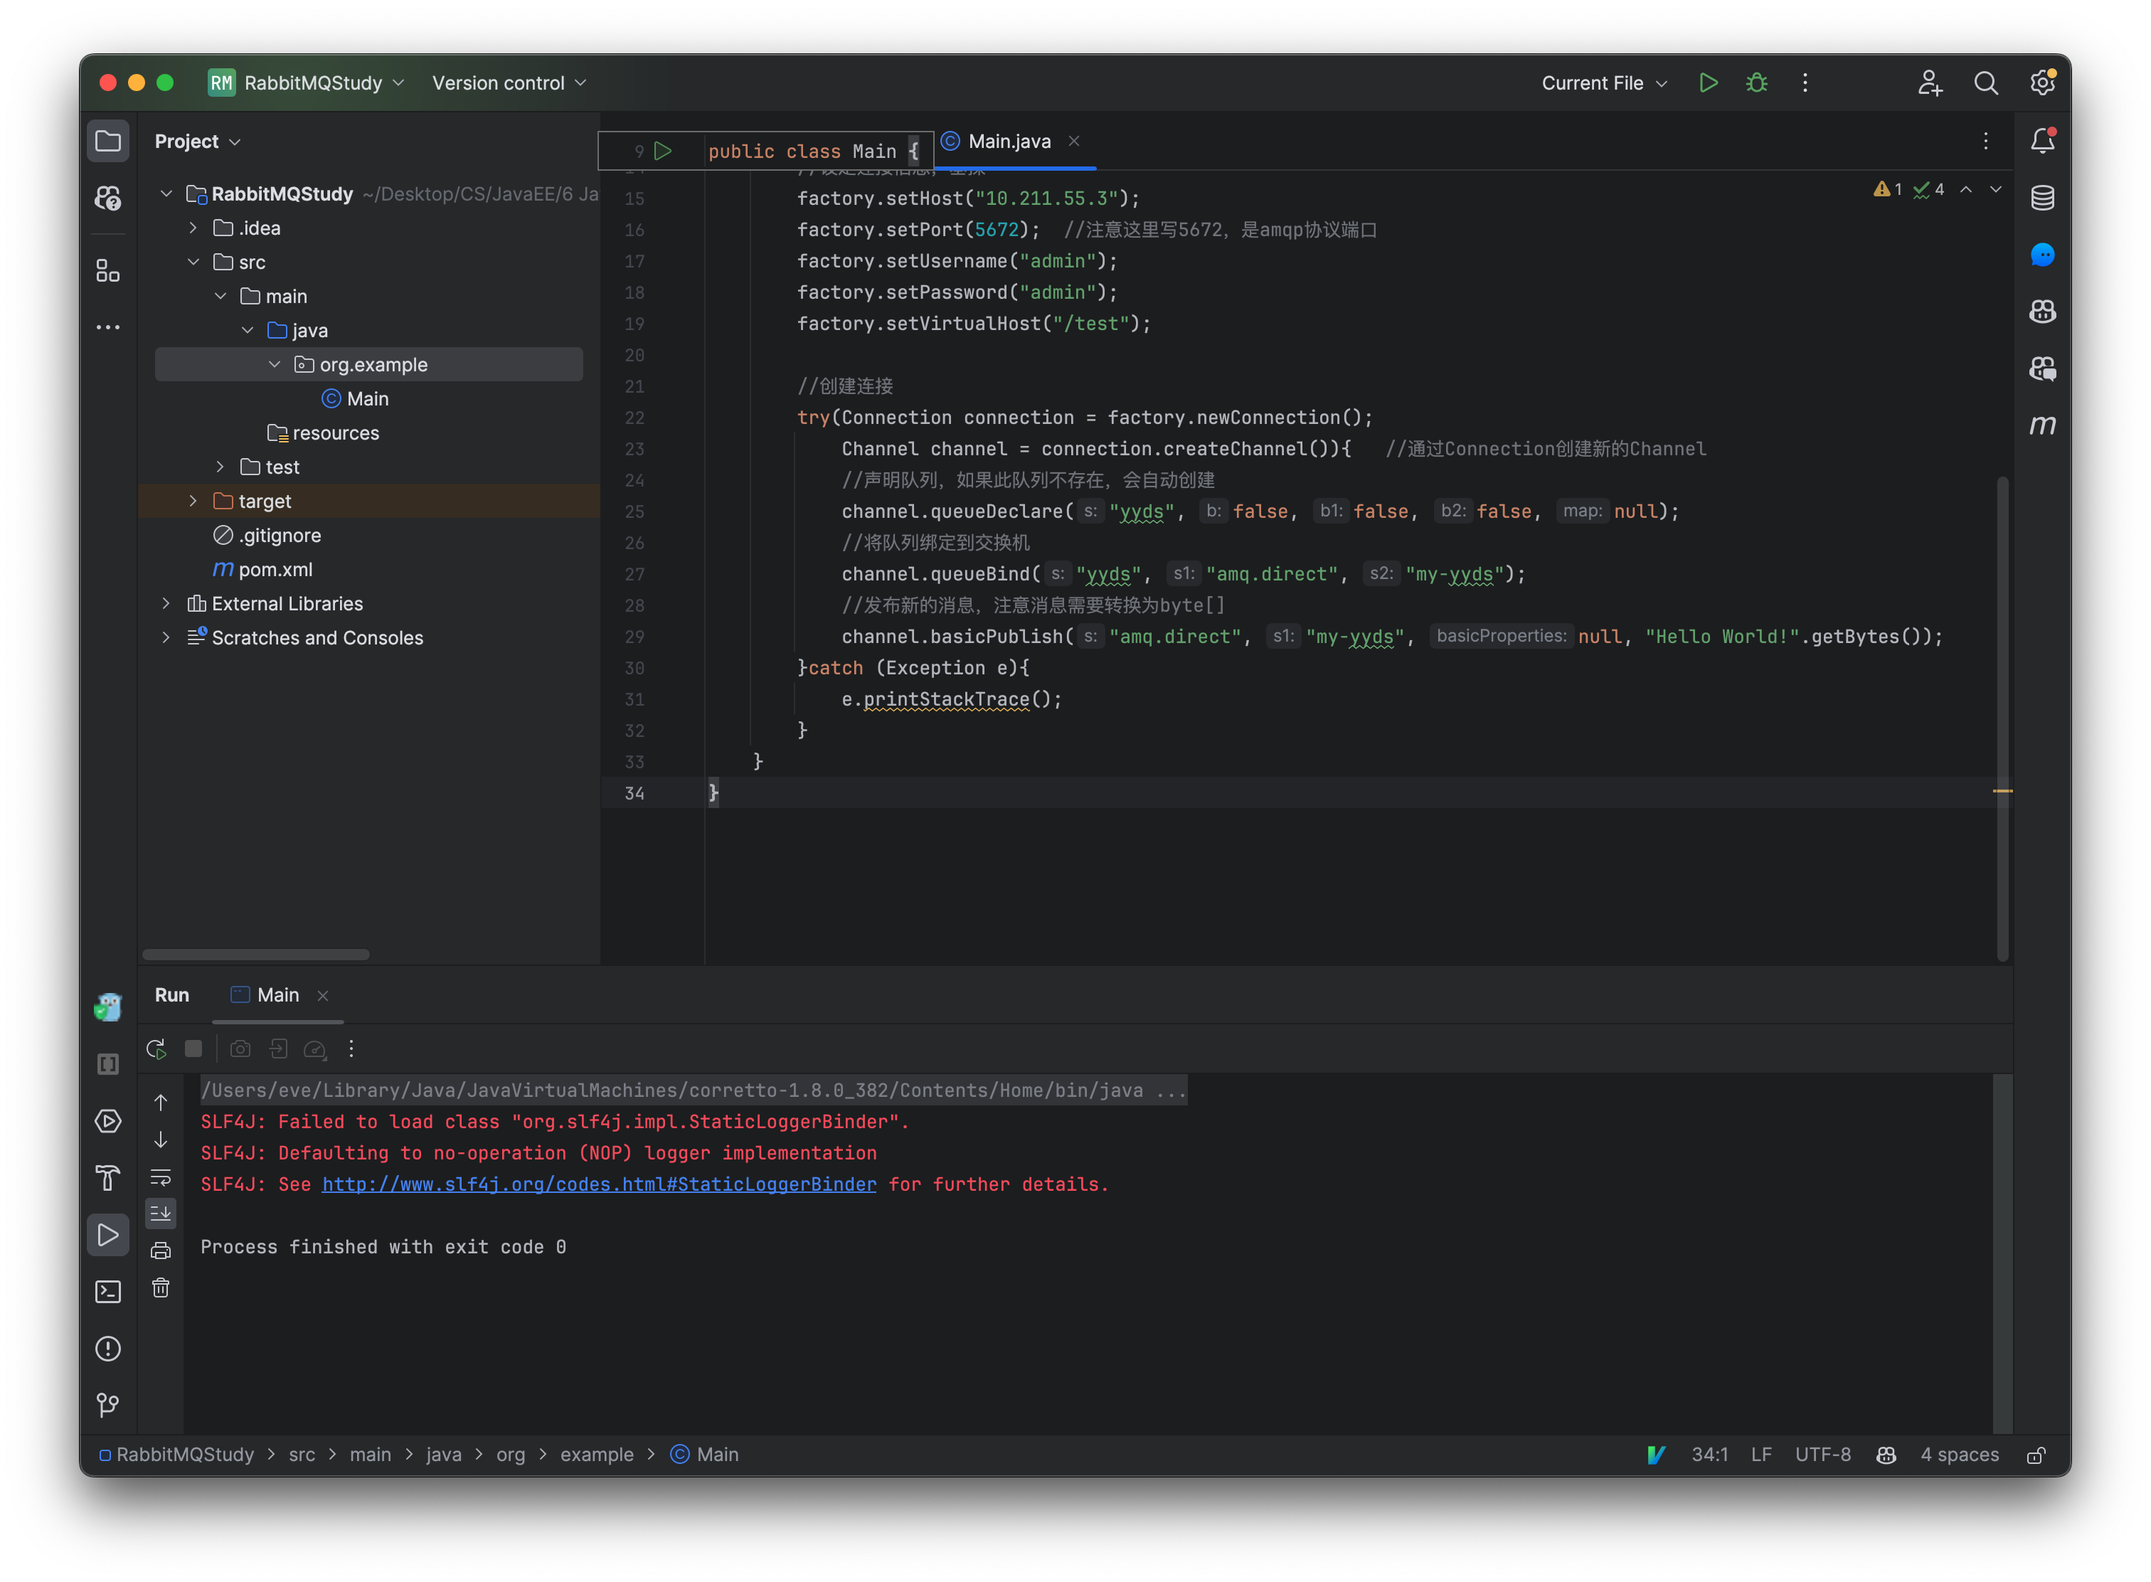Click the Debug bug icon in toolbar
The width and height of the screenshot is (2151, 1582).
pos(1756,83)
